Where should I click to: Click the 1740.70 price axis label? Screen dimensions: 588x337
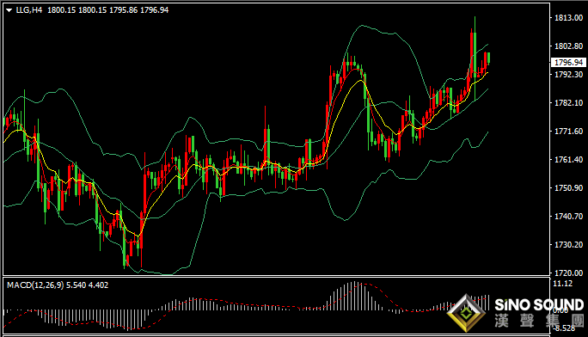[568, 217]
